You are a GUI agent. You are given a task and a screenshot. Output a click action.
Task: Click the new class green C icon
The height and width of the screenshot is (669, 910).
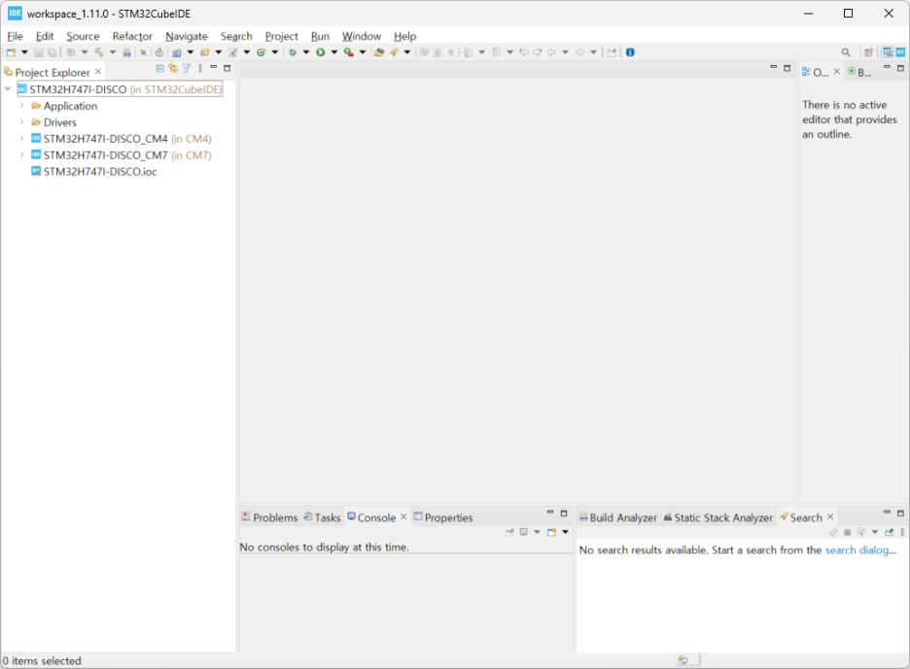(x=262, y=52)
